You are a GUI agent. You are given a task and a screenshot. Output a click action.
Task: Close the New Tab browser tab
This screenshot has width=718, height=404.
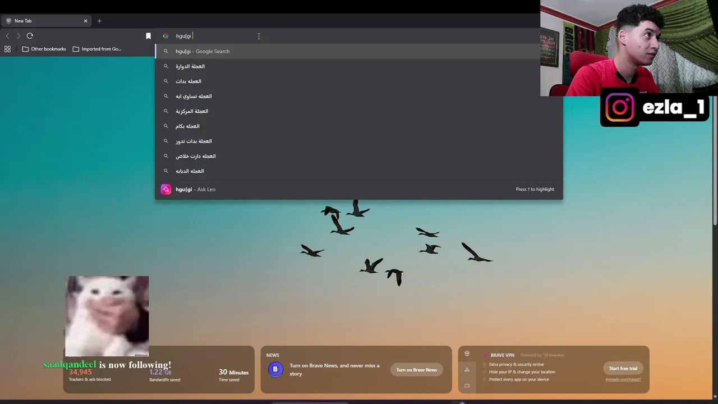pyautogui.click(x=85, y=21)
